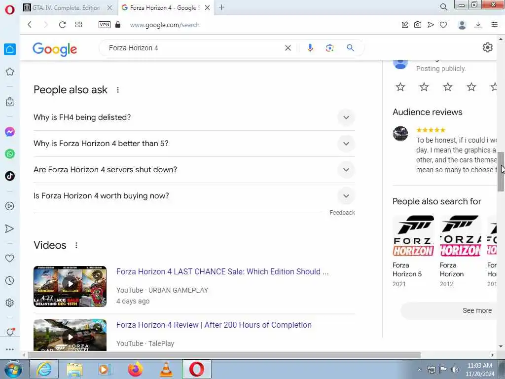Open the Windows Start button
Viewport: 505px width, 379px height.
tap(13, 369)
